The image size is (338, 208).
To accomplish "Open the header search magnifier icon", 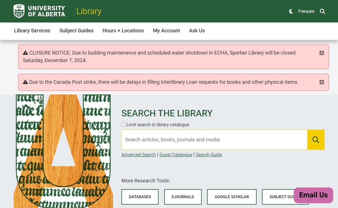I will point(323,11).
